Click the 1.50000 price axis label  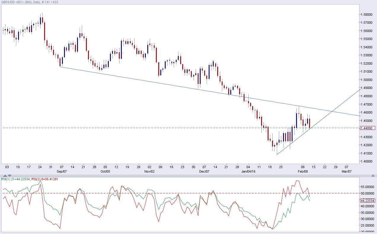367,80
